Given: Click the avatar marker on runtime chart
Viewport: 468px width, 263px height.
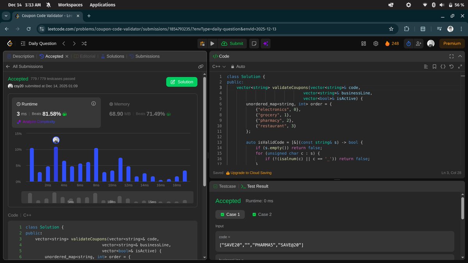Looking at the screenshot, I should pos(56,140).
